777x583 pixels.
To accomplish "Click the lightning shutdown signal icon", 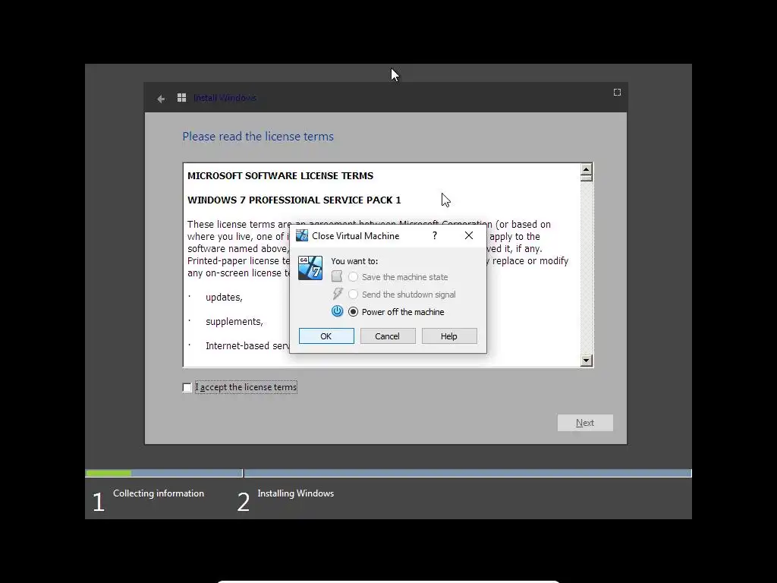I will coord(338,294).
